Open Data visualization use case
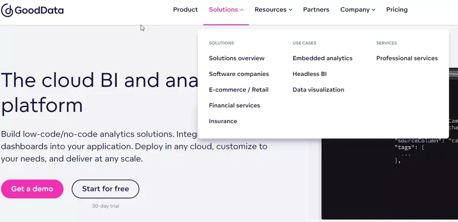 pyautogui.click(x=318, y=90)
